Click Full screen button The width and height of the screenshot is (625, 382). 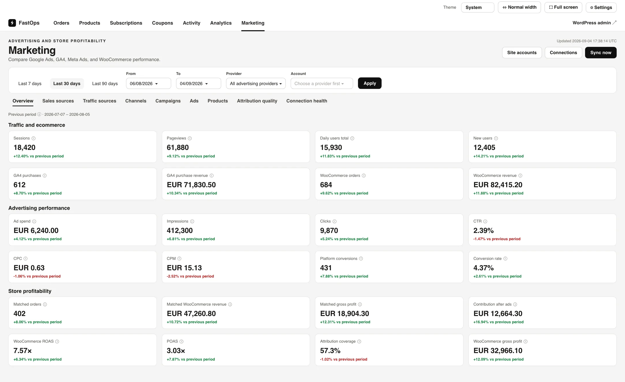coord(563,7)
